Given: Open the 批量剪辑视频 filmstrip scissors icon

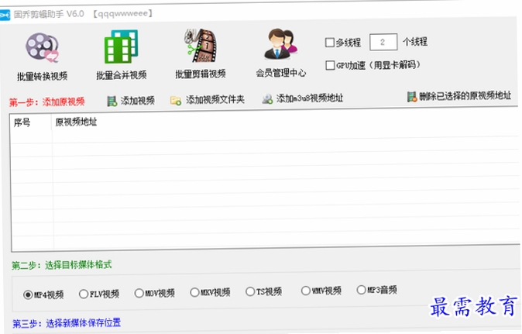Looking at the screenshot, I should [201, 46].
